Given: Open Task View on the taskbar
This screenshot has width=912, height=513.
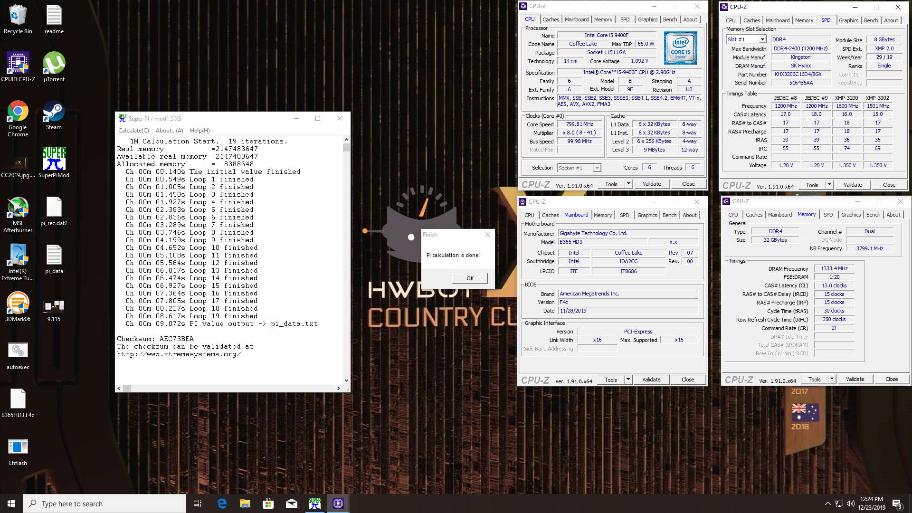Looking at the screenshot, I should (198, 503).
